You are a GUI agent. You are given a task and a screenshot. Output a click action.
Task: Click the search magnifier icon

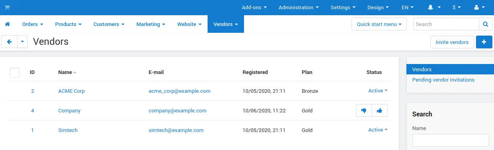point(486,24)
